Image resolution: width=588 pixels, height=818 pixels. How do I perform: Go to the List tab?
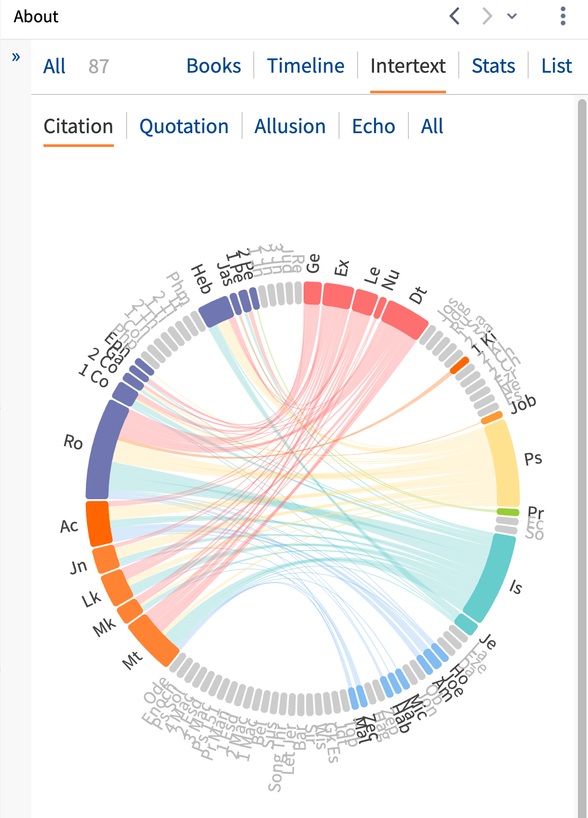557,66
